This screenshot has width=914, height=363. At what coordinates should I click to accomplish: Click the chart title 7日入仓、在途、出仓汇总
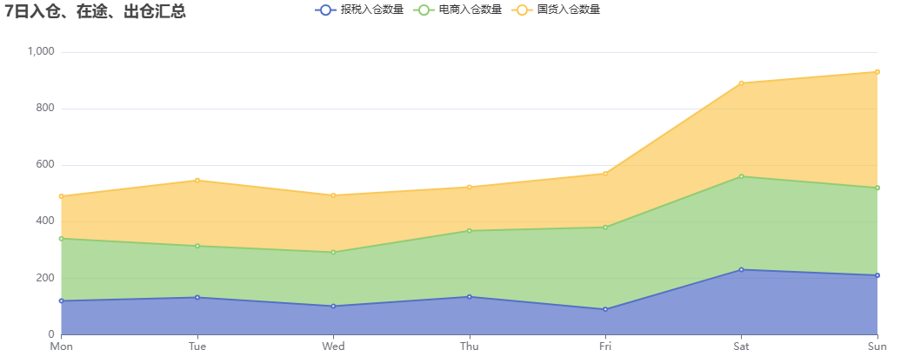(96, 11)
